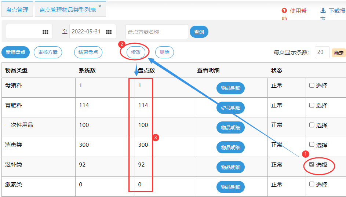Click the 修改 edit button
The height and width of the screenshot is (197, 346).
[136, 52]
